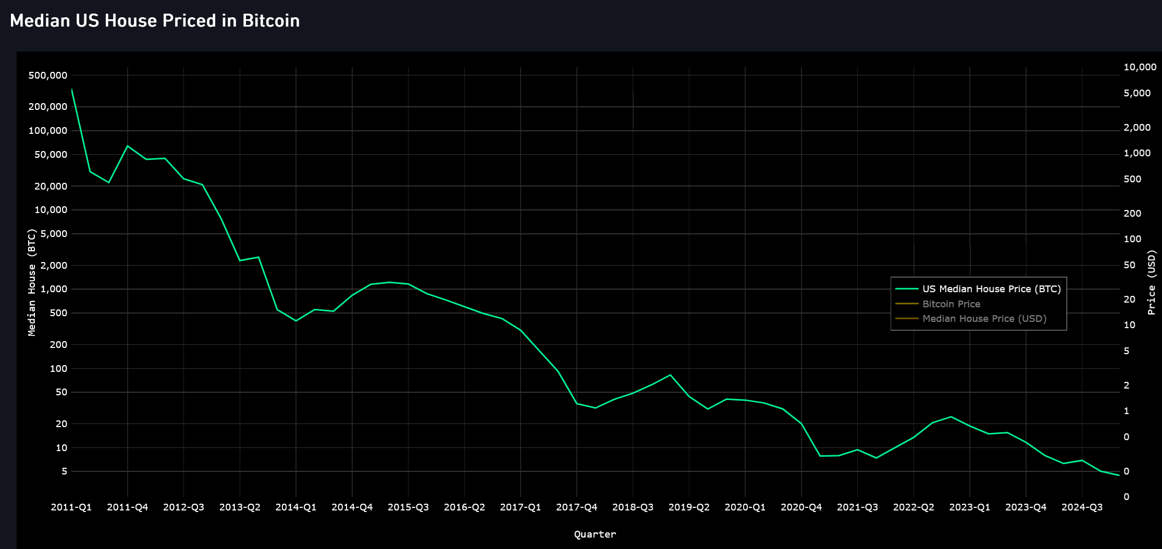Click 1,000 on the Median House (BTC) axis
The height and width of the screenshot is (549, 1162).
[x=54, y=289]
